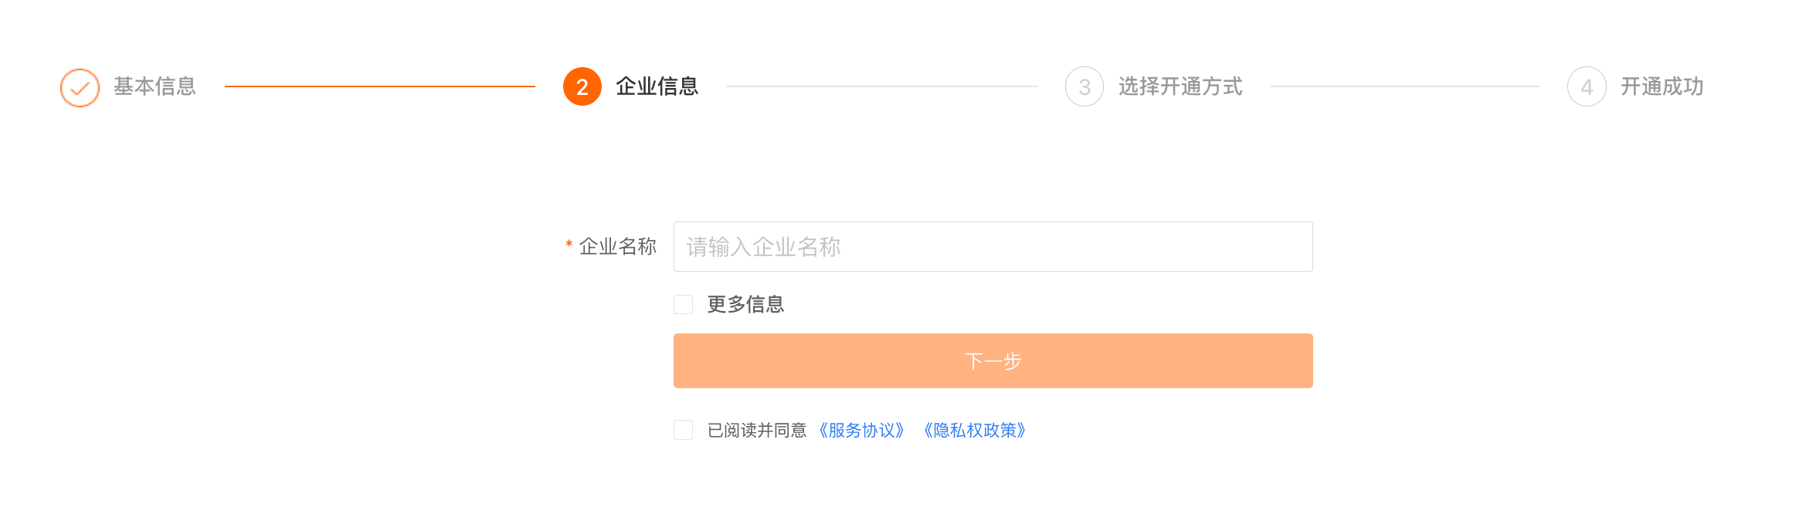Click the 更多信息 label text to expand details
The image size is (1806, 531).
pos(745,304)
